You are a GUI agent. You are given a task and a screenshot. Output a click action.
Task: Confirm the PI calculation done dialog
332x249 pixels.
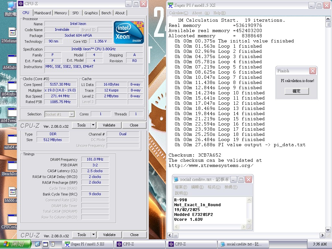tap(296, 91)
